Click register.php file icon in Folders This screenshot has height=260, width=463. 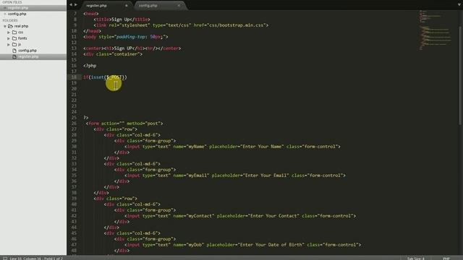click(14, 56)
